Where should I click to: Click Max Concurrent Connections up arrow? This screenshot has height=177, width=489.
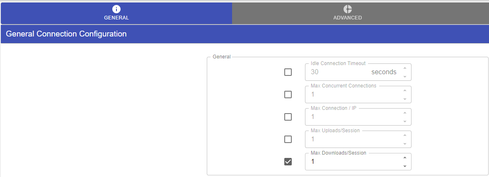coord(404,90)
